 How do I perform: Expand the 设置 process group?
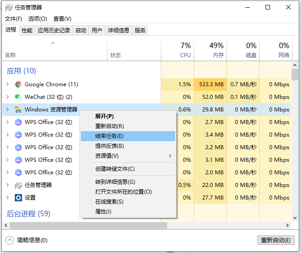[x=7, y=198]
